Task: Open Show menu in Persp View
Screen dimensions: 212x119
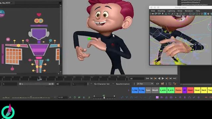Action: 180,11
